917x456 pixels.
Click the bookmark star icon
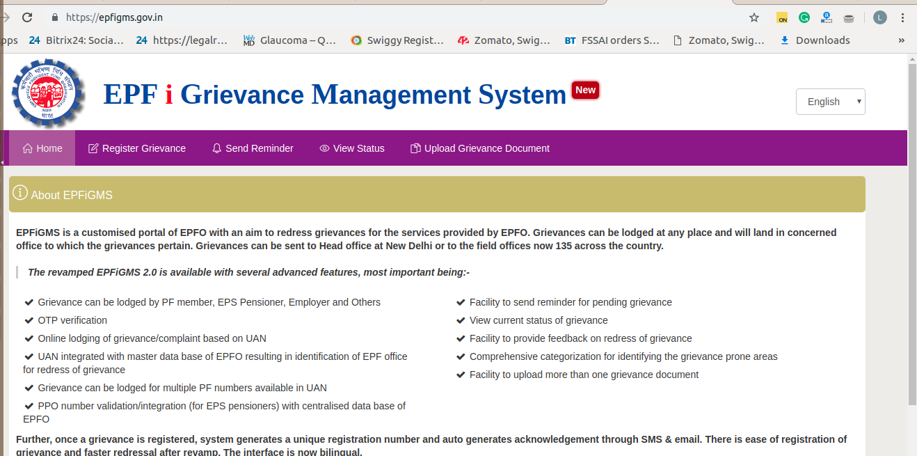click(754, 17)
